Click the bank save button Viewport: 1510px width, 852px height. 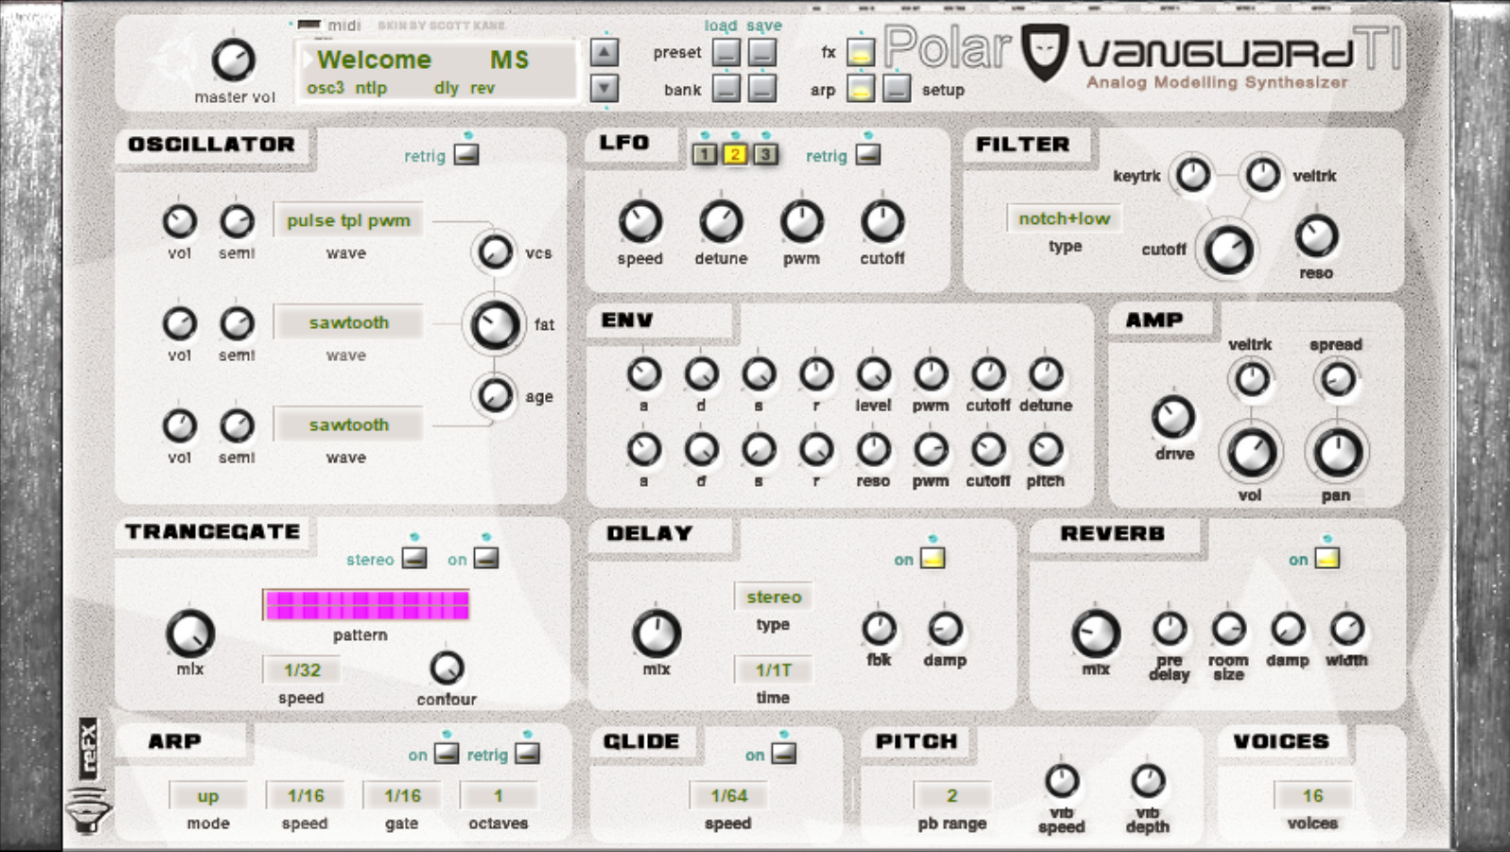[763, 88]
